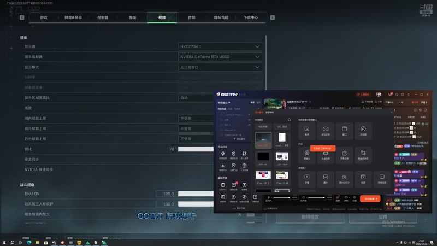The image size is (437, 246).
Task: Adjust the 锐化 sharpening slider
Action: click(x=196, y=149)
